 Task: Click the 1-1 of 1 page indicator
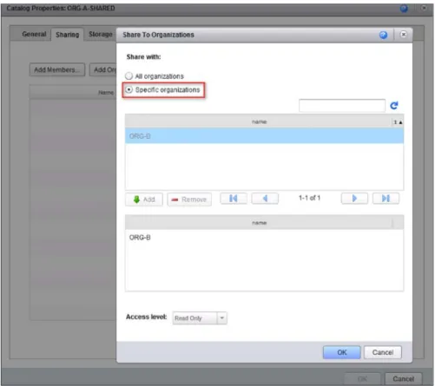309,198
